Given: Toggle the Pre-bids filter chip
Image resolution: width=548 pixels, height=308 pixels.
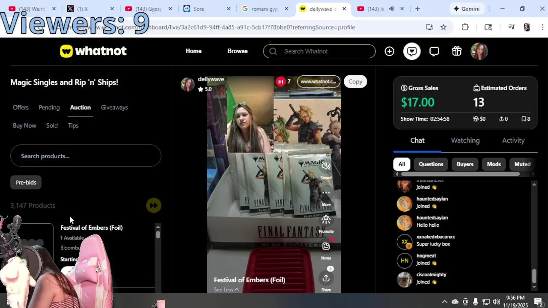Looking at the screenshot, I should point(26,182).
